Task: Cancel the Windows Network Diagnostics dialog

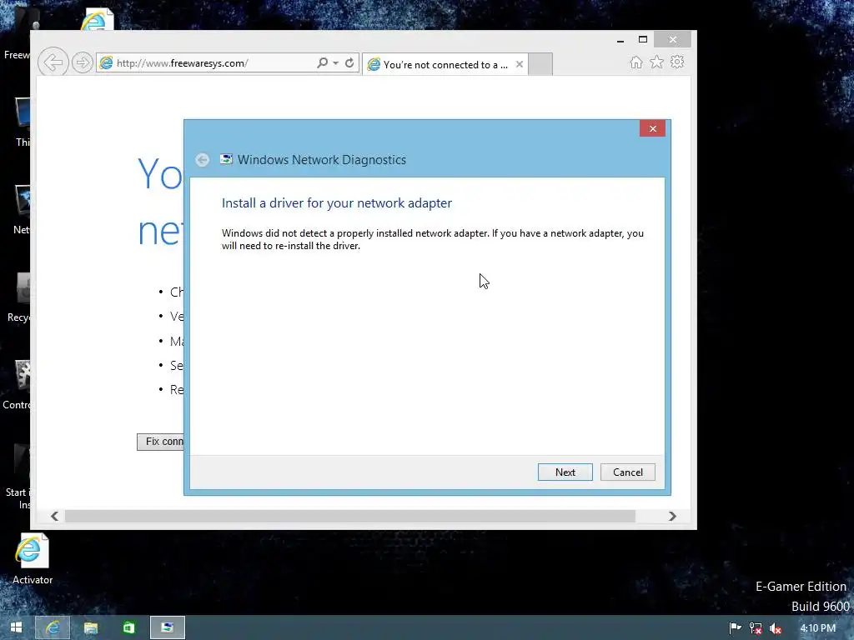Action: 627,472
